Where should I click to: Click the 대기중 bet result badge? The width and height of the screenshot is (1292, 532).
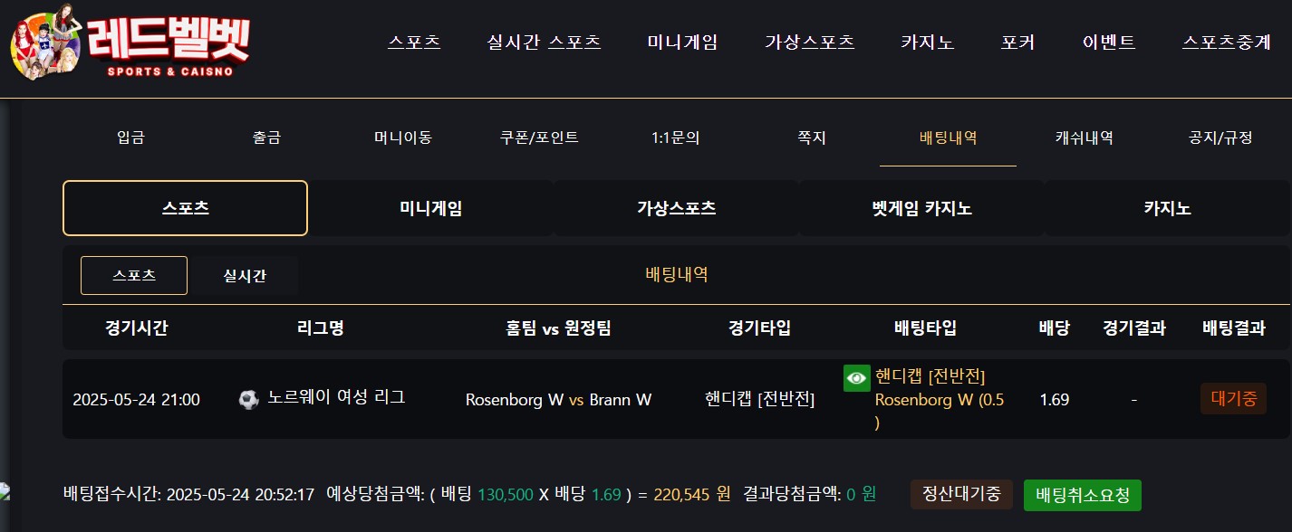[1233, 399]
